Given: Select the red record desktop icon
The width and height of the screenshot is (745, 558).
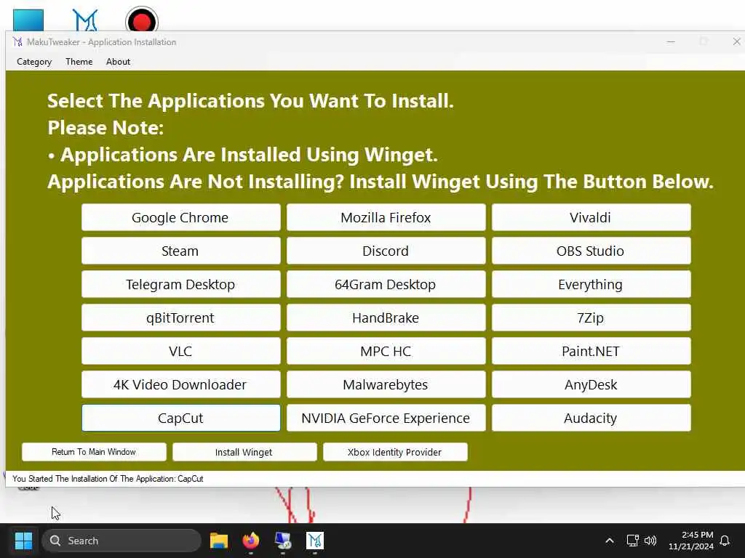Looking at the screenshot, I should tap(142, 20).
